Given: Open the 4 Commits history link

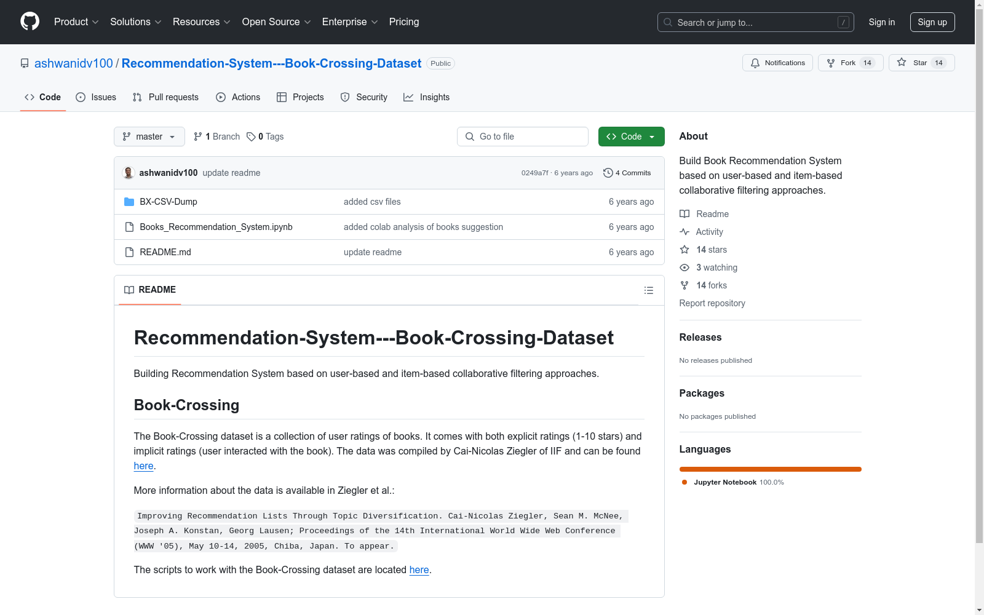Looking at the screenshot, I should pos(627,173).
